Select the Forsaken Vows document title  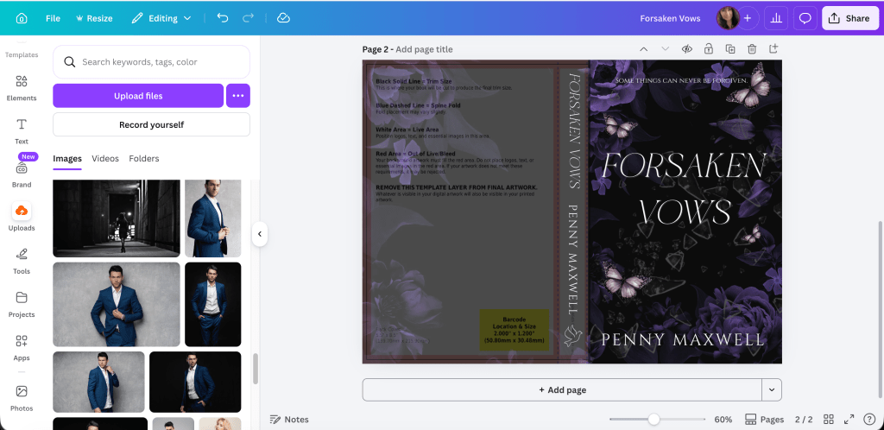[670, 18]
